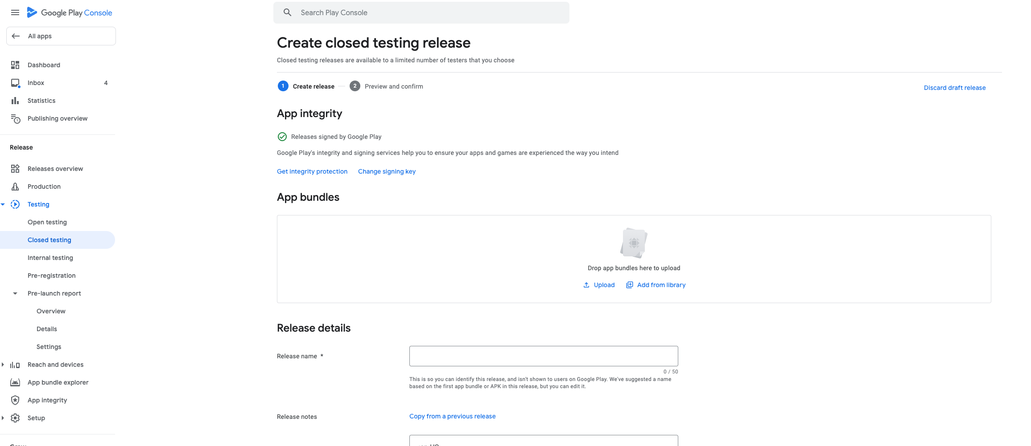The width and height of the screenshot is (1031, 446).
Task: Click the Discard draft release link
Action: click(x=955, y=88)
